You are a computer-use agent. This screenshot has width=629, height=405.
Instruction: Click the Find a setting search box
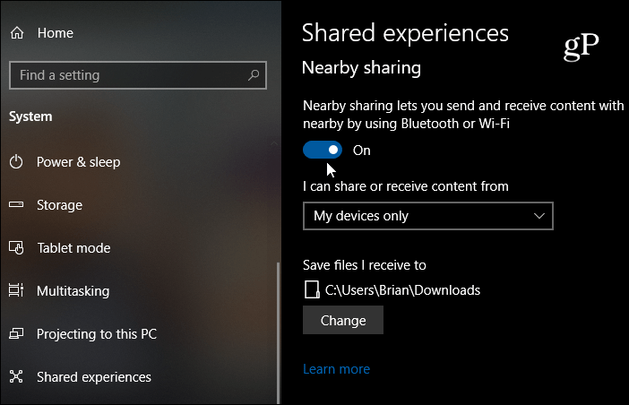click(138, 75)
